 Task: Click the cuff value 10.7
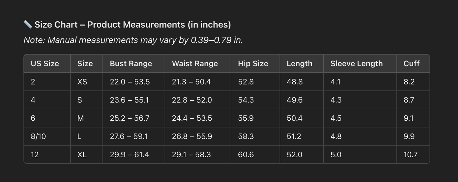click(x=410, y=155)
